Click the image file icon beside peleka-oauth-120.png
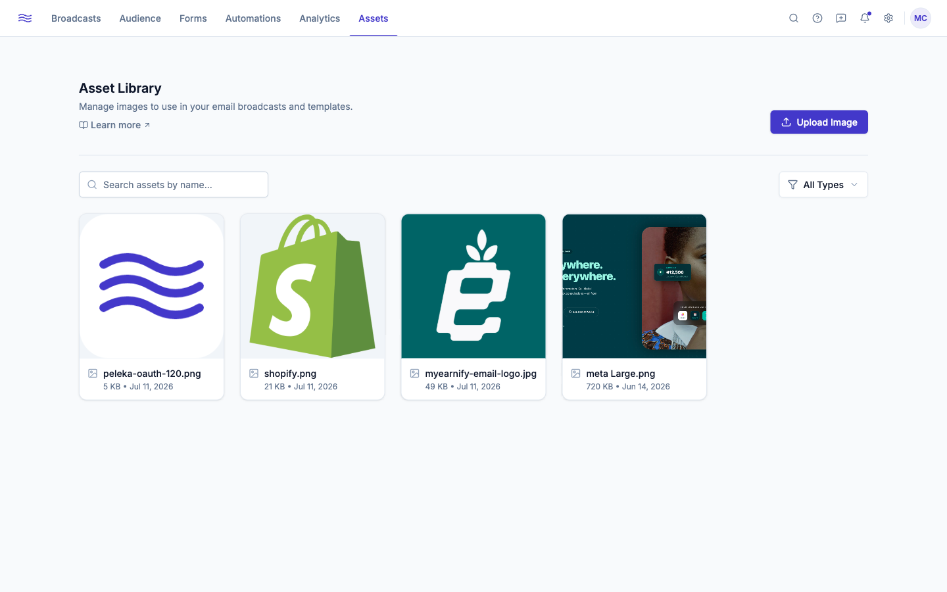The height and width of the screenshot is (592, 947). [93, 374]
